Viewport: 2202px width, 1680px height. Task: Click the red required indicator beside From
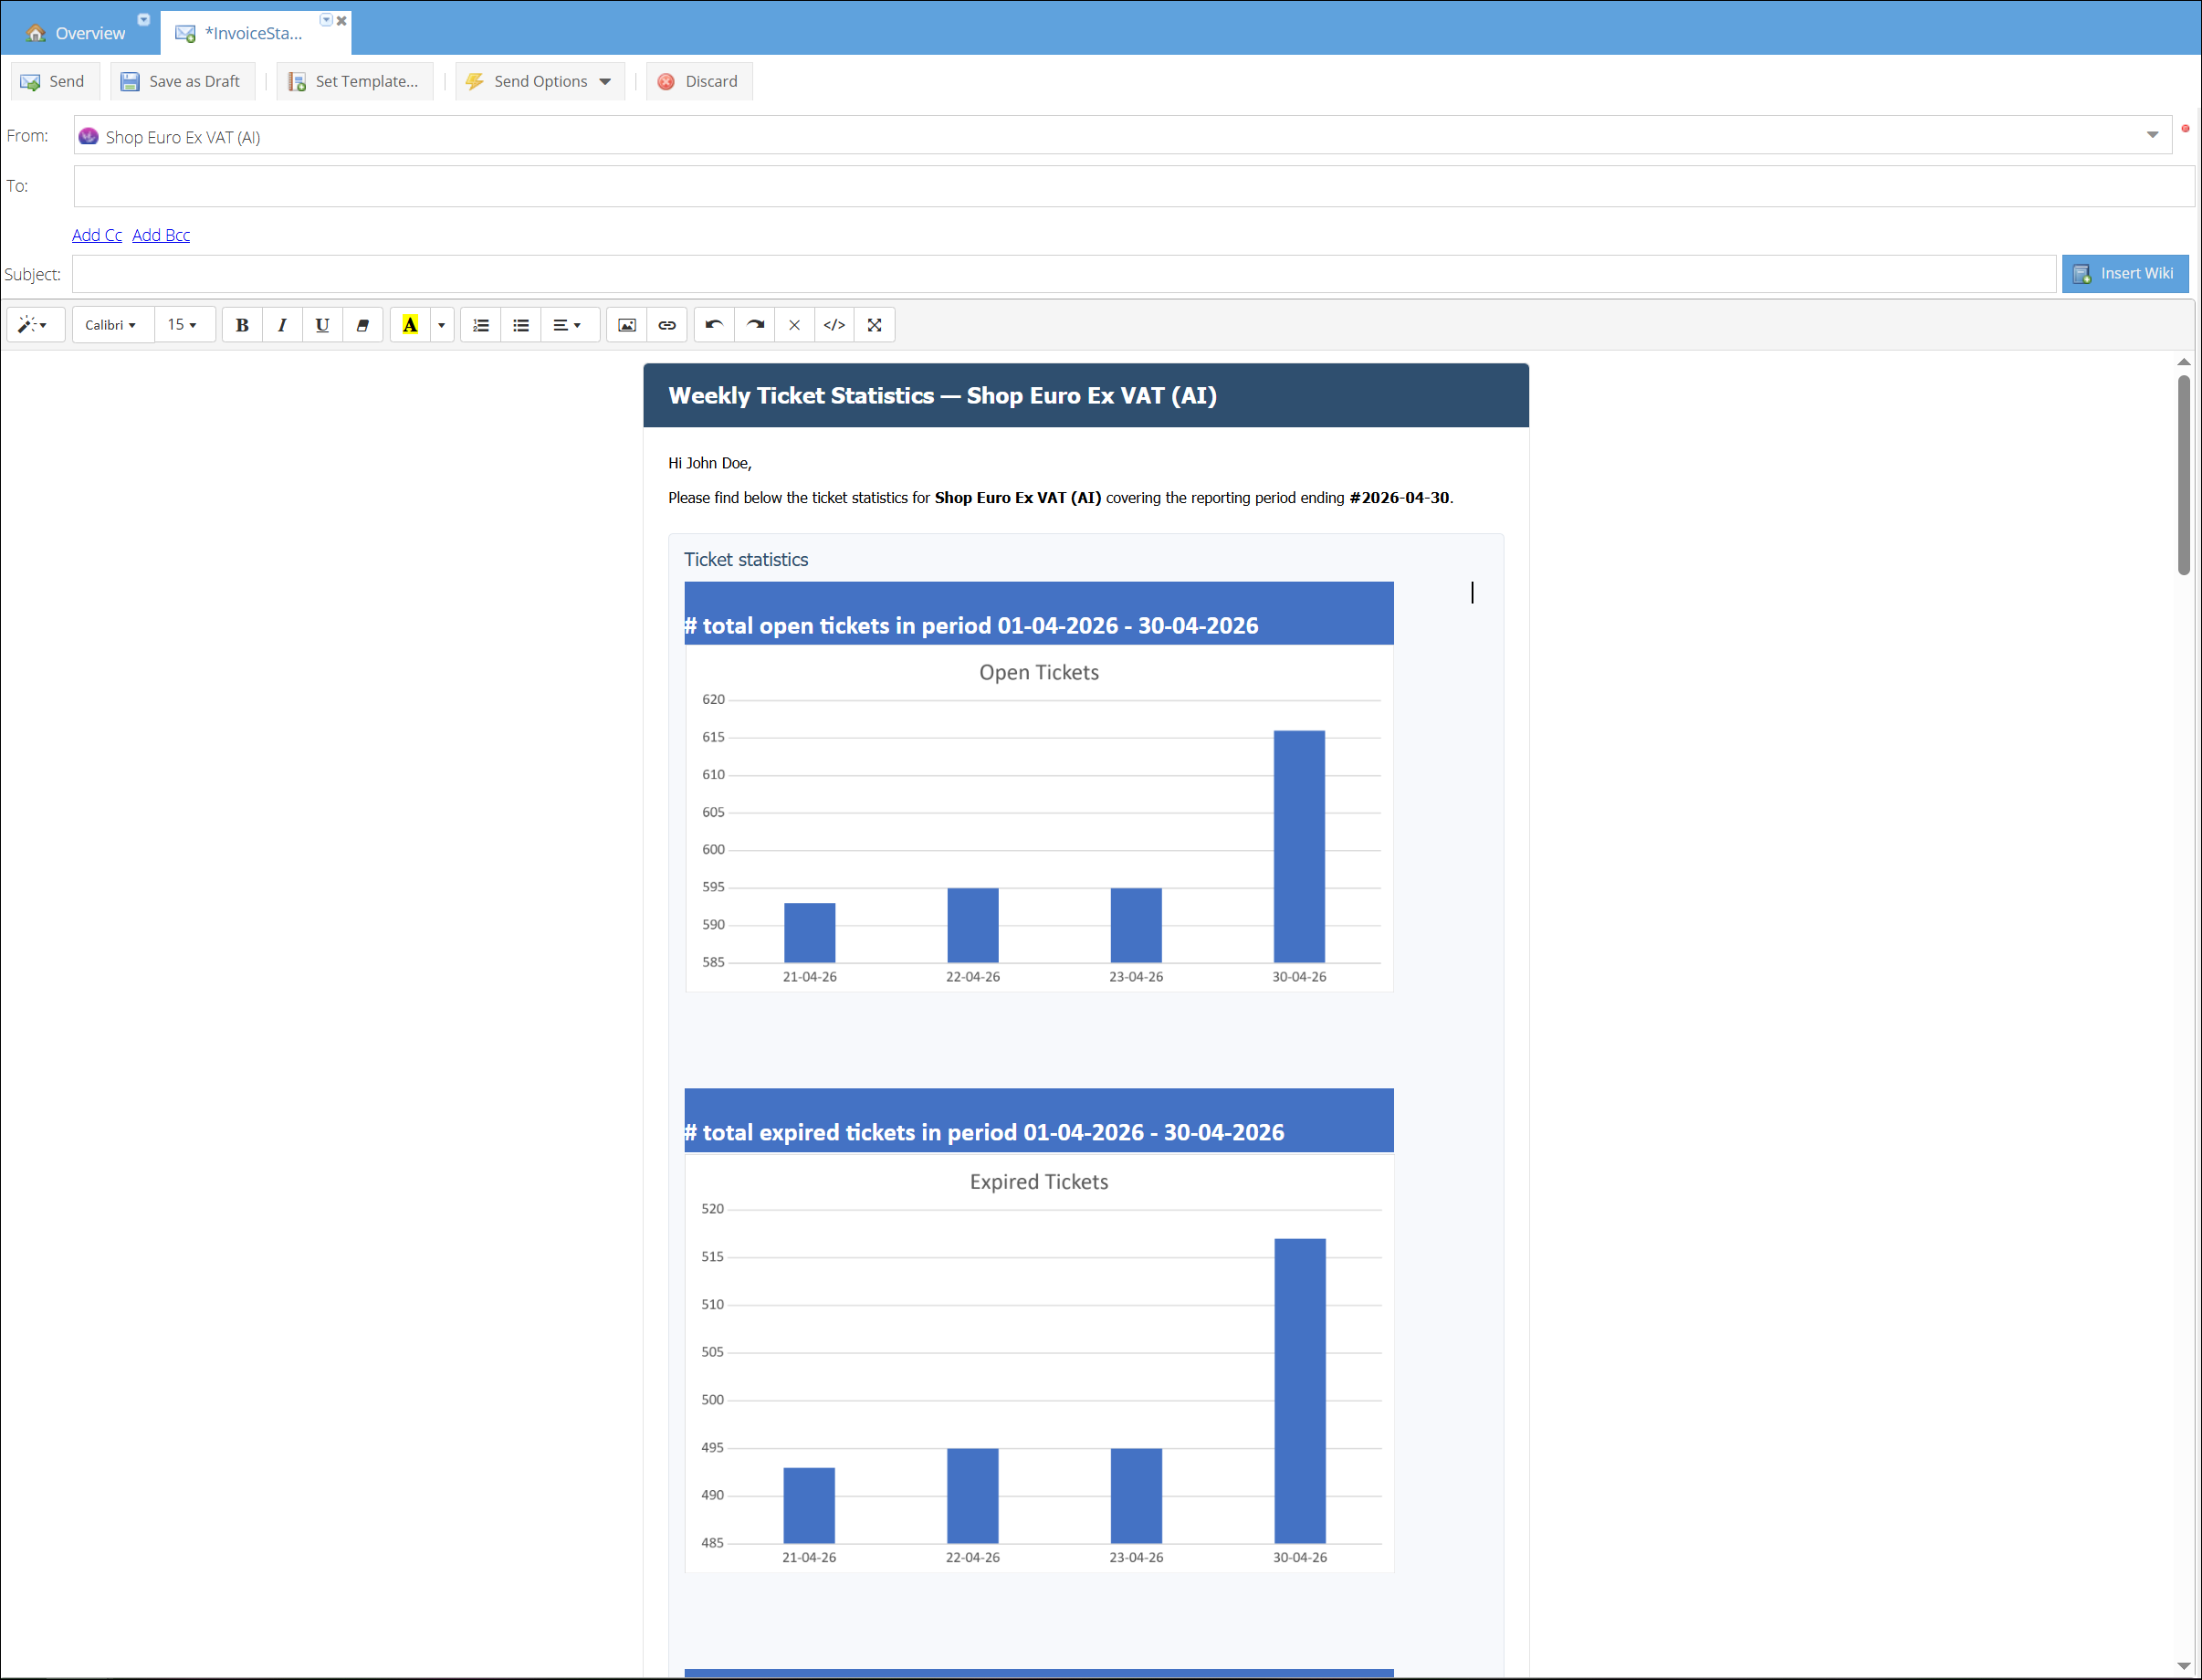coord(2186,128)
